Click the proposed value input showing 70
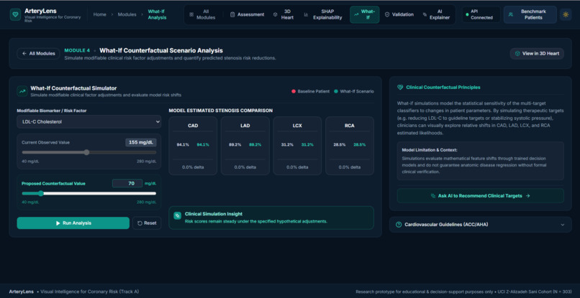The image size is (580, 298). [x=127, y=183]
